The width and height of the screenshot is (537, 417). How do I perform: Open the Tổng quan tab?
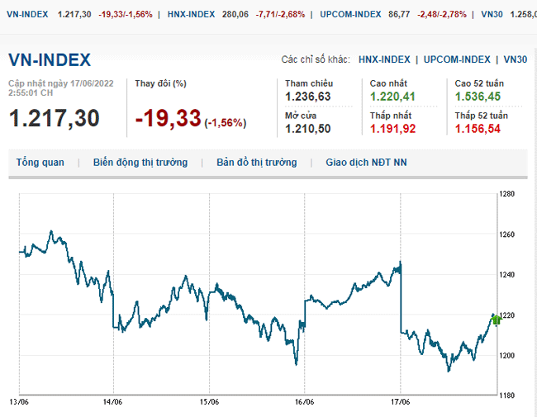click(x=40, y=163)
